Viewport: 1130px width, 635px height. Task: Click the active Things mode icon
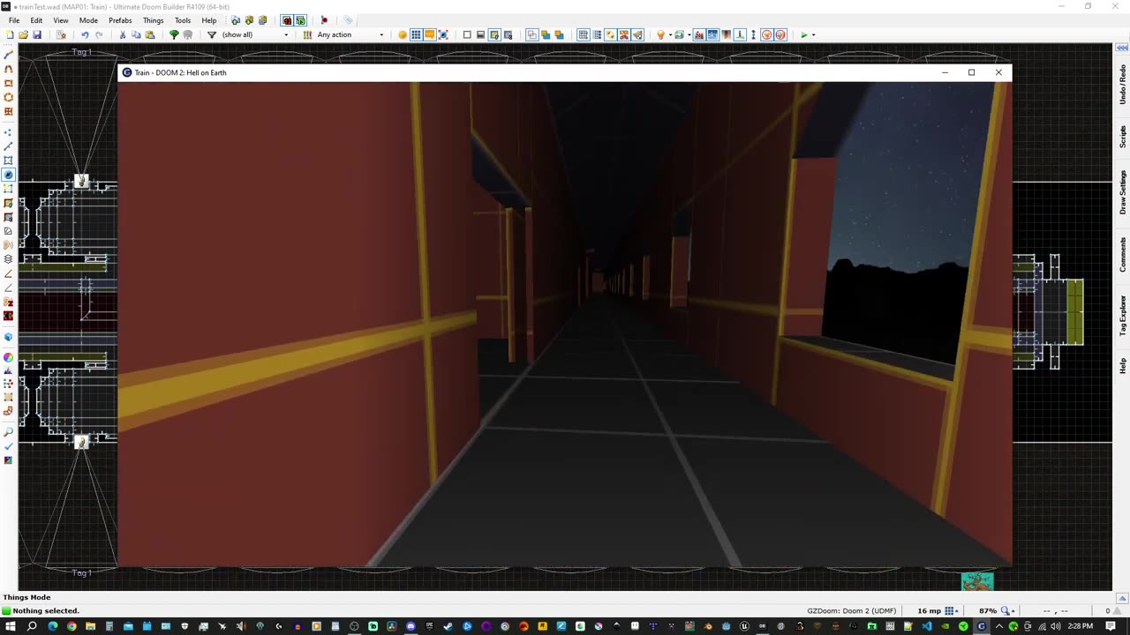(9, 174)
